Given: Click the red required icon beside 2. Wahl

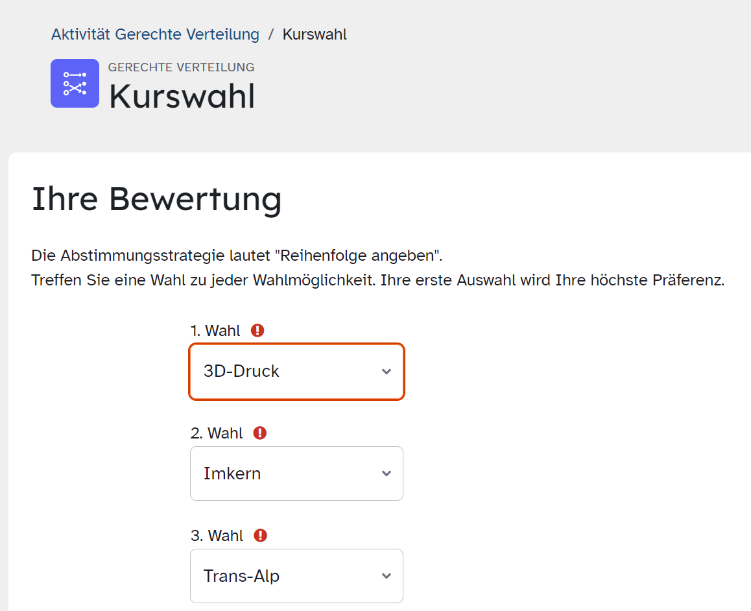Looking at the screenshot, I should 260,433.
